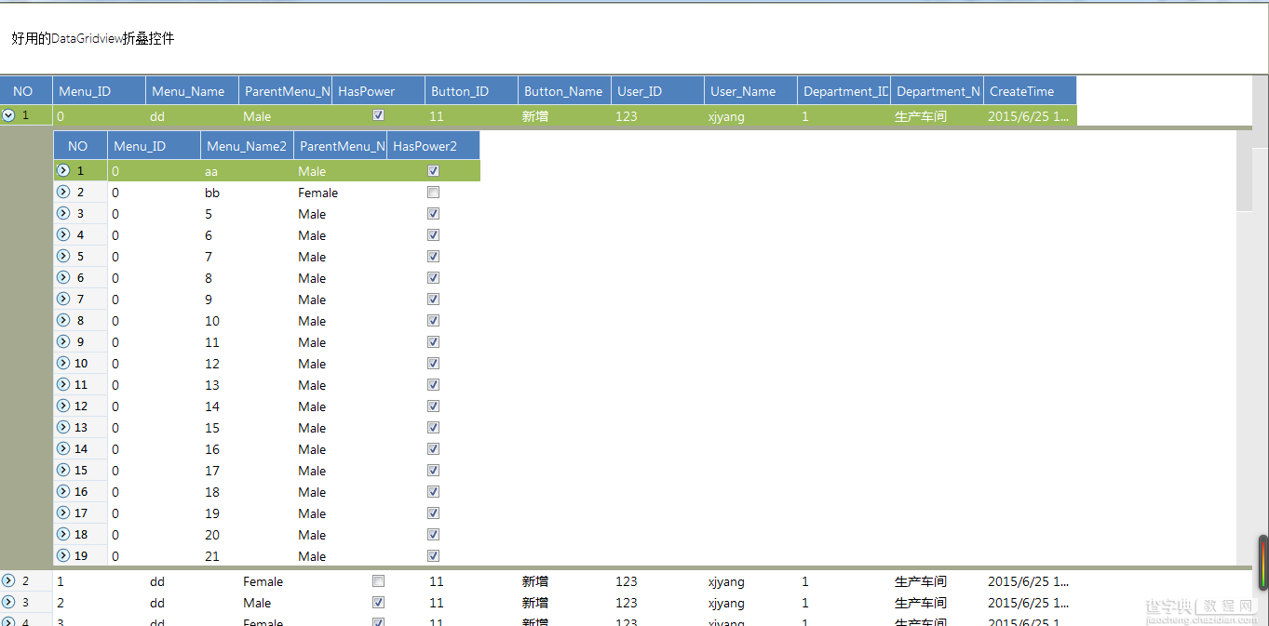Select the xjyang cell in outer row 1
This screenshot has height=626, width=1269.
(751, 116)
